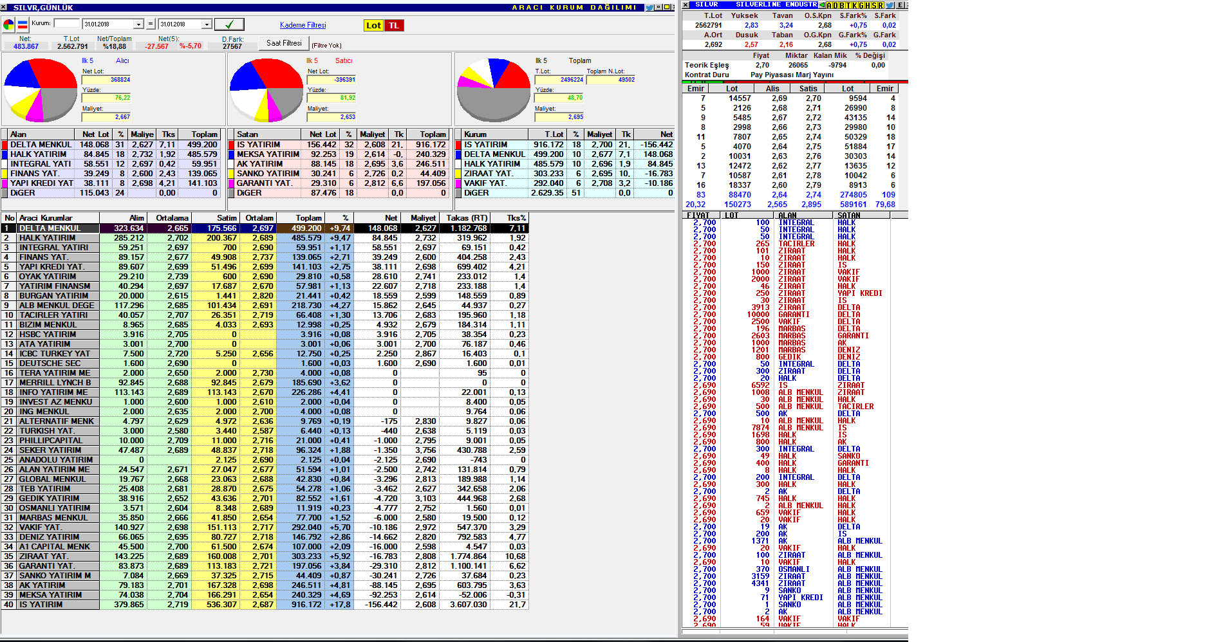Confirm the date range with the green checkmark
1232x642 pixels.
[229, 24]
